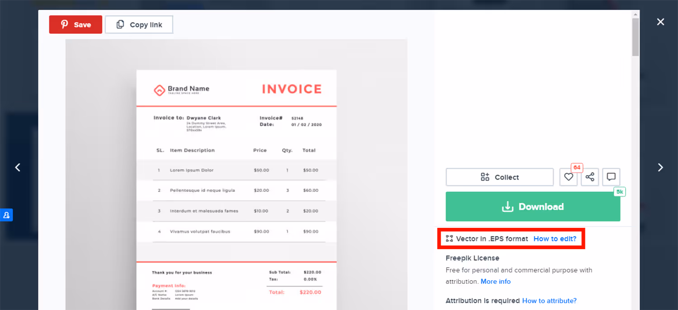
Task: Click the Vector .EPS format icon
Action: point(449,239)
